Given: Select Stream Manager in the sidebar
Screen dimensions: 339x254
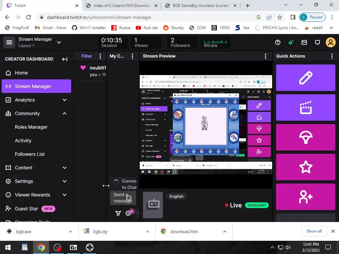Looking at the screenshot, I should [36, 86].
